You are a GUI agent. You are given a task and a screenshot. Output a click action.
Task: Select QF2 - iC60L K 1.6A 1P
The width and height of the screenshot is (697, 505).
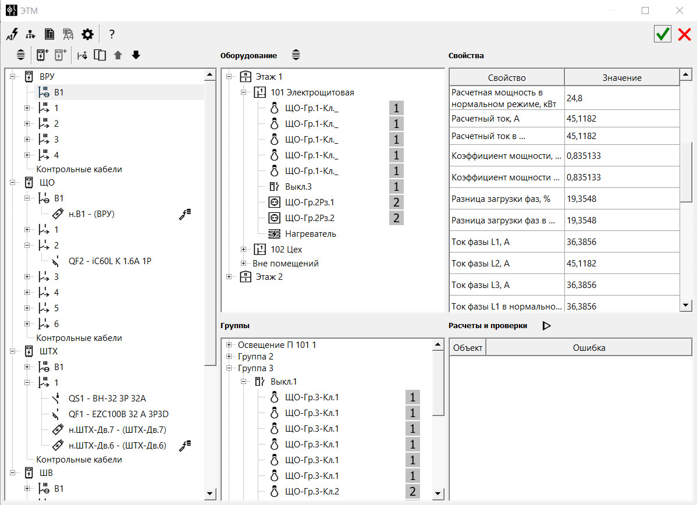(110, 261)
